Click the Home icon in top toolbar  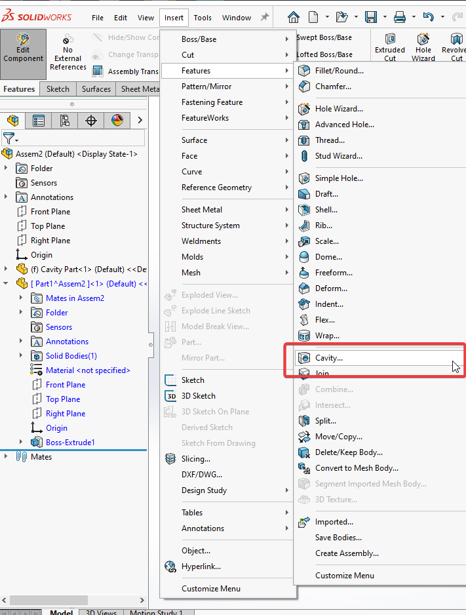click(293, 17)
